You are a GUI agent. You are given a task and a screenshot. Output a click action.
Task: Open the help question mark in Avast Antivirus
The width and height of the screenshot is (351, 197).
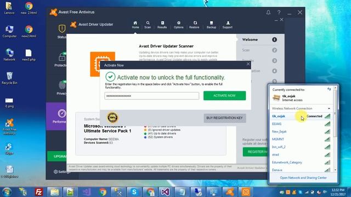[x=279, y=13]
